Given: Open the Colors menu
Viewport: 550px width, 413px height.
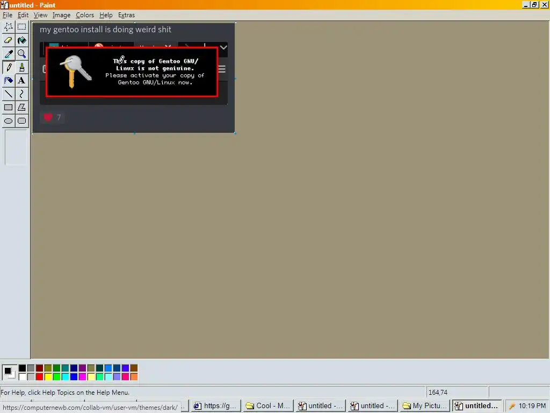Looking at the screenshot, I should pyautogui.click(x=85, y=15).
